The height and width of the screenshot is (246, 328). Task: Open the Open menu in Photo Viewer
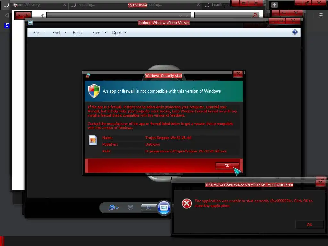point(117,33)
